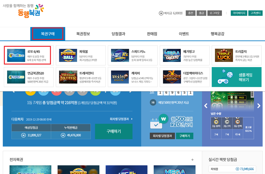Click the scratch ticket preview image
The image size is (265, 174).
click(232, 101)
